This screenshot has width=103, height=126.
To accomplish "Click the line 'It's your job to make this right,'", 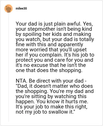I will [x=51, y=107].
